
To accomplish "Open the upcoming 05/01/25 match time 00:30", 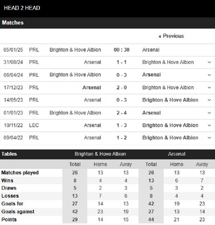I will 122,50.
